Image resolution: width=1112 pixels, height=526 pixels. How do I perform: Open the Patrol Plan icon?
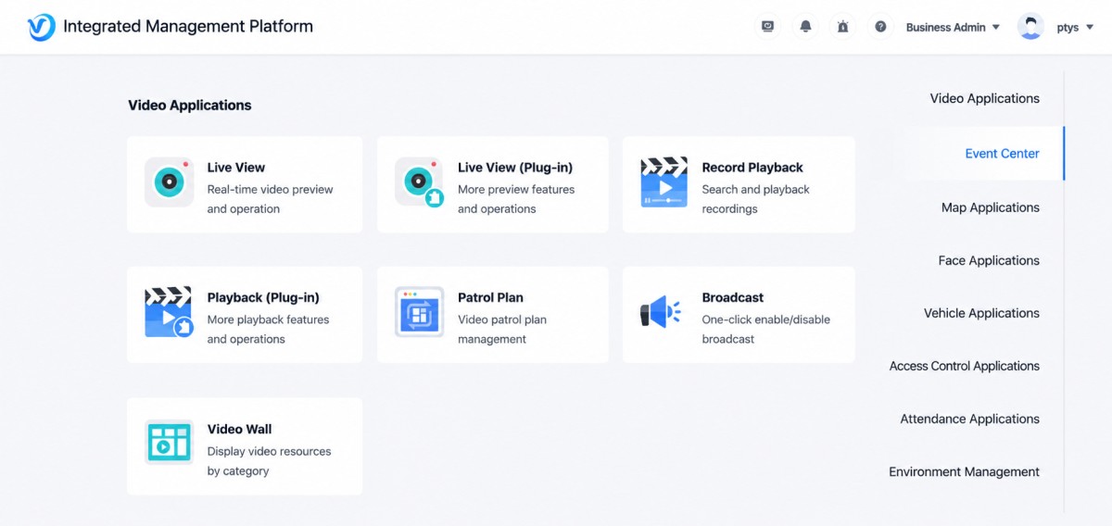tap(419, 312)
